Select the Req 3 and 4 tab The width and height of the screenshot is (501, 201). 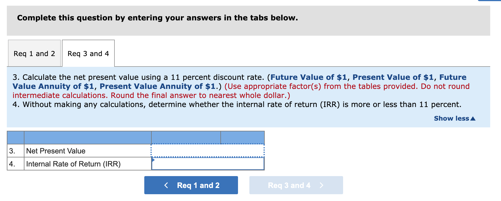click(88, 54)
